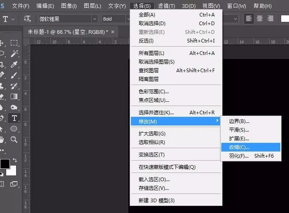Choose 边界(B)... in submenu
Viewport: 289px width, 213px height.
point(251,121)
